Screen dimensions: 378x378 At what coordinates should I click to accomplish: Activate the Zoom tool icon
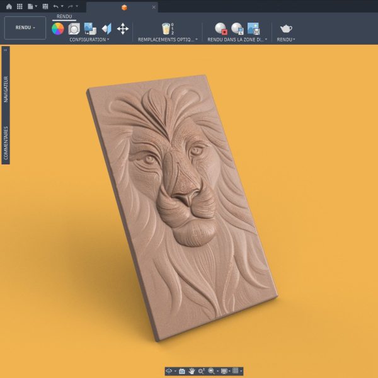(x=202, y=371)
